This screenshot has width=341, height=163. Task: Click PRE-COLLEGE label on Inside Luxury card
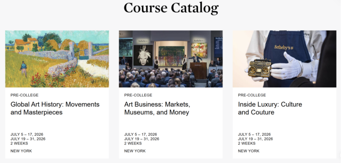point(252,95)
